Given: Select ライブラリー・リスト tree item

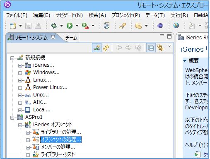Looking at the screenshot, I should (x=58, y=154).
